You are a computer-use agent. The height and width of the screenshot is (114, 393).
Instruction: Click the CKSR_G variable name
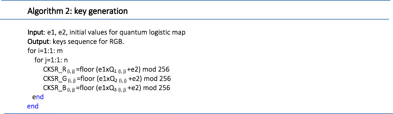click(55, 79)
